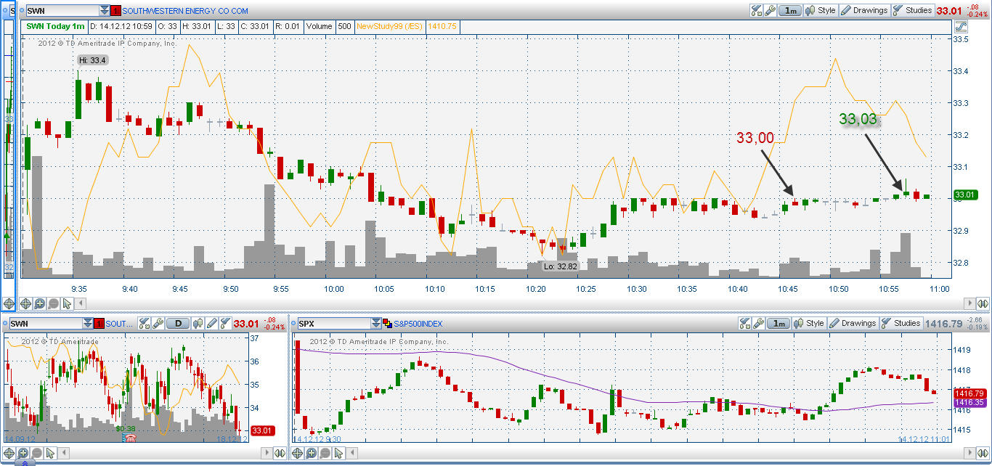Open study alerts icon on small SWN daily chart

(x=145, y=324)
